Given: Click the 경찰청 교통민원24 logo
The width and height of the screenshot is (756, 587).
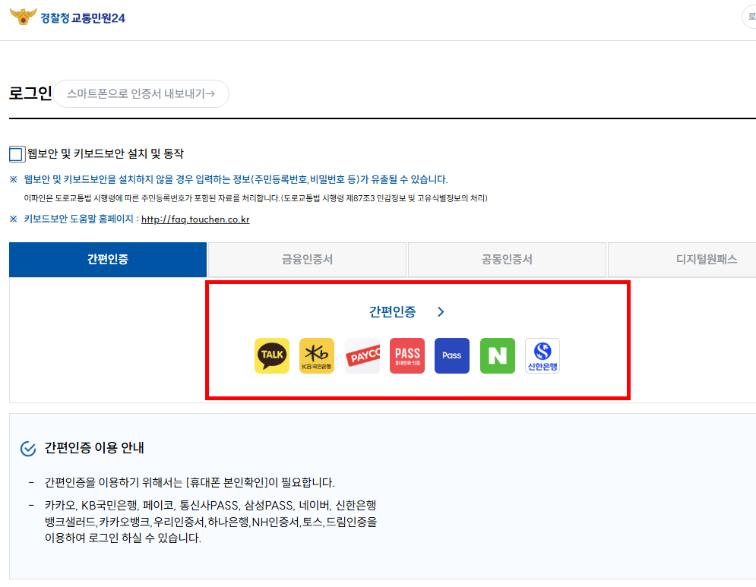Looking at the screenshot, I should click(67, 17).
